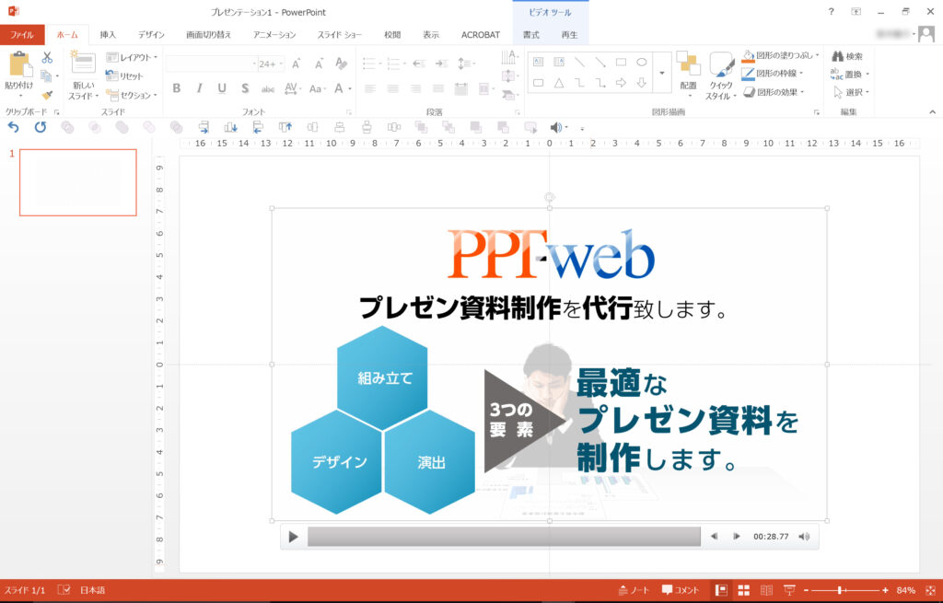Open Shape Outline (図形の枠線) dropdown
The width and height of the screenshot is (943, 603).
click(x=773, y=74)
